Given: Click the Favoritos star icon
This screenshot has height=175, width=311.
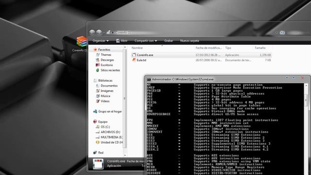Looking at the screenshot, I should pos(95,50).
